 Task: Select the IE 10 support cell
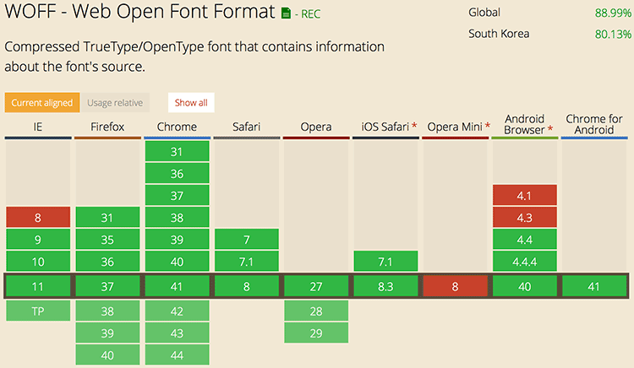[38, 262]
